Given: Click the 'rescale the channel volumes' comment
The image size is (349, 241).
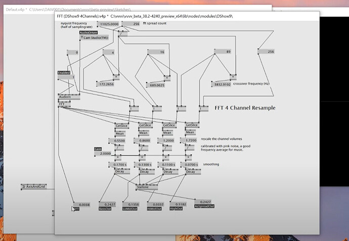Looking at the screenshot, I should coord(222,139).
